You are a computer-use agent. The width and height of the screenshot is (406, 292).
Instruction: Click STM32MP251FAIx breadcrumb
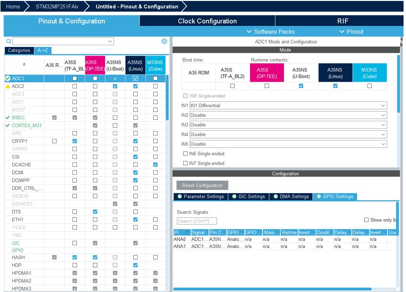point(57,7)
